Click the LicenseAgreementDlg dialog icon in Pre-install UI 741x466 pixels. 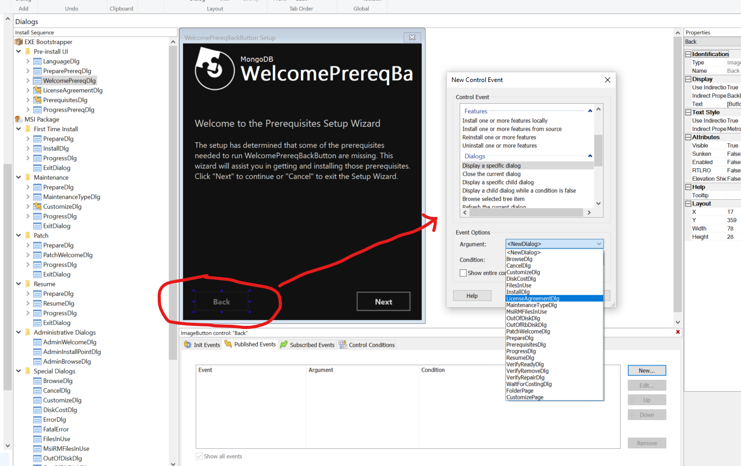pyautogui.click(x=37, y=90)
